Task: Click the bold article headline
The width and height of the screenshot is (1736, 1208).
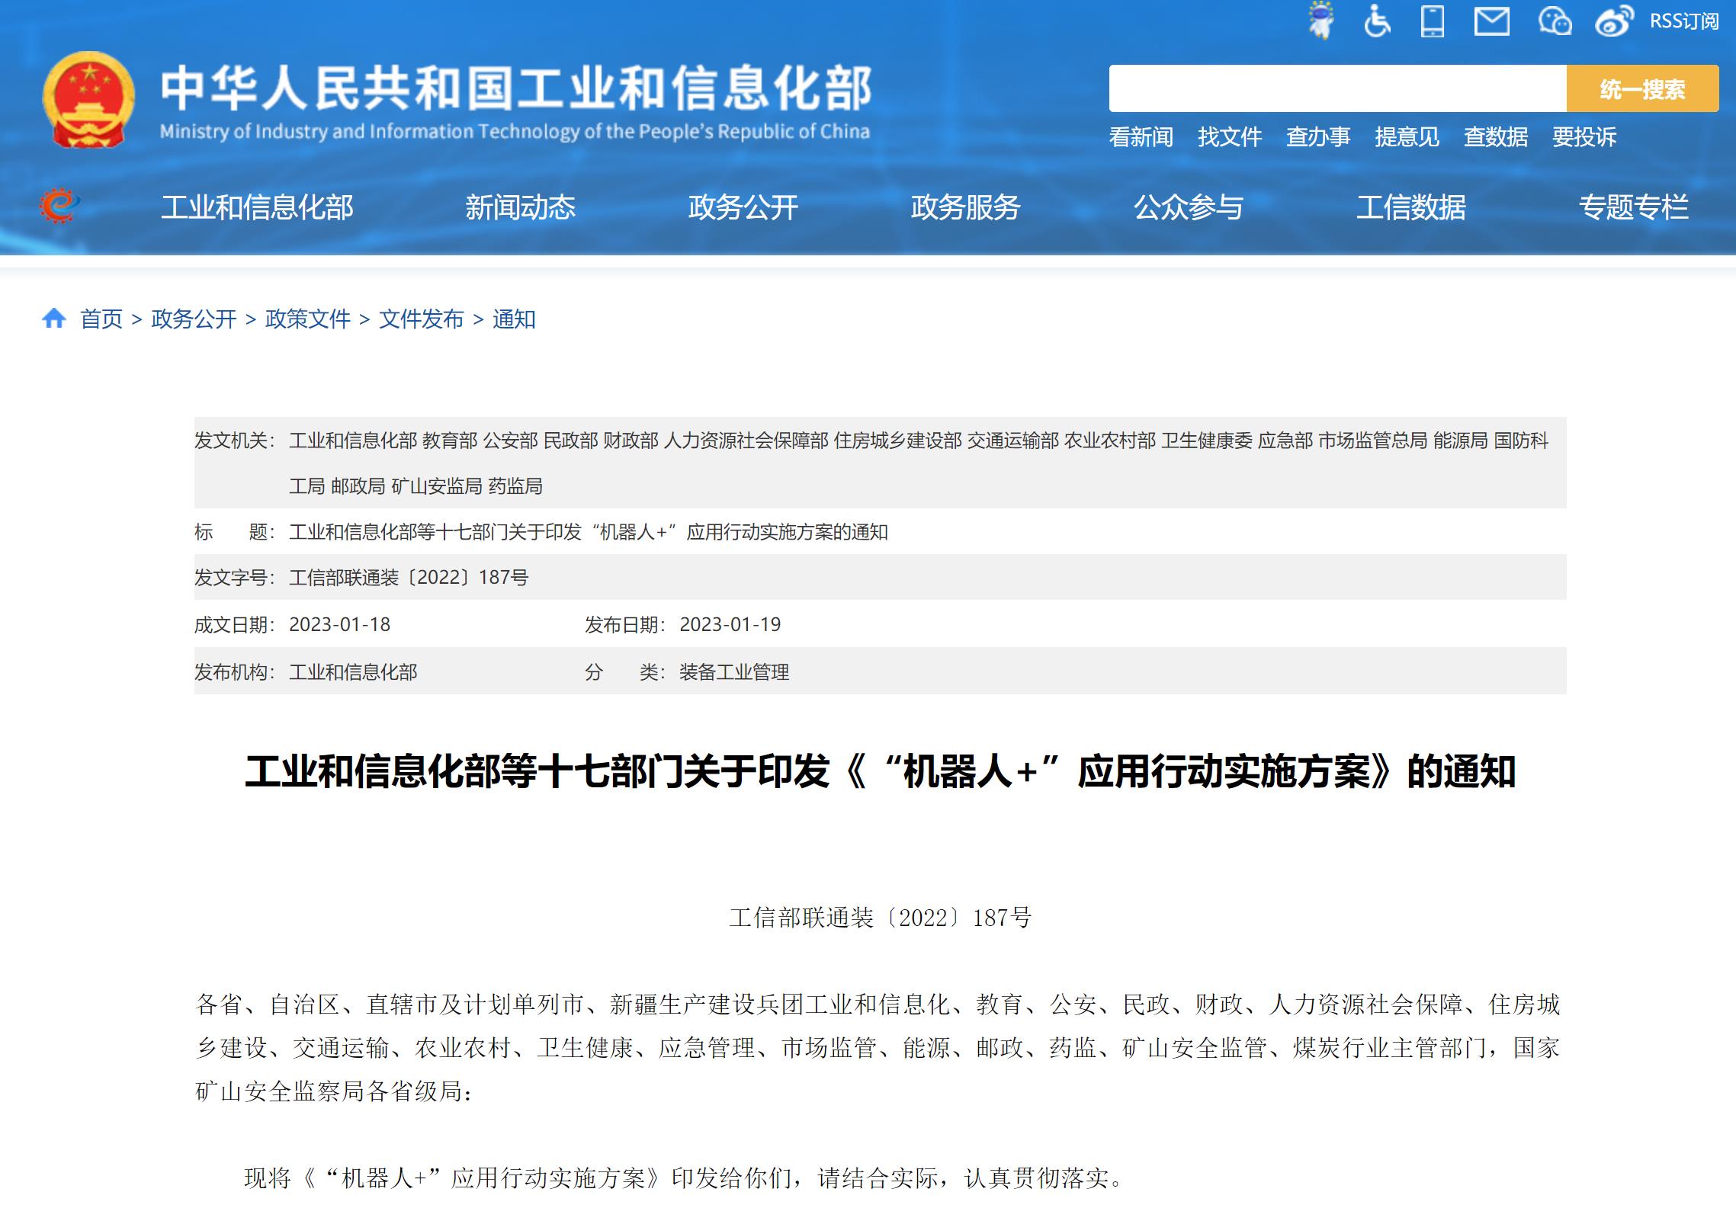Action: [880, 771]
